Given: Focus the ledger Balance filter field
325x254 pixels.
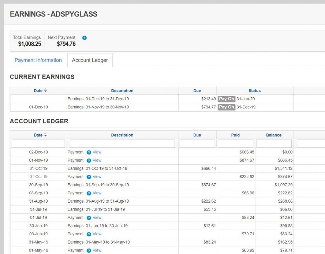Looking at the screenshot, I should coord(274,144).
